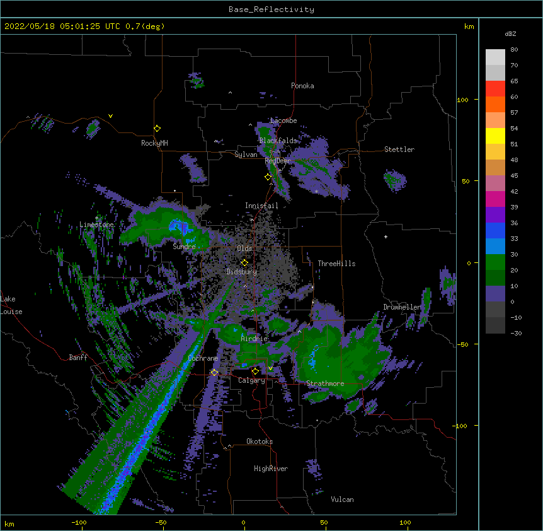
Task: Click the white plus marker north of Drumheller
Action: (386, 236)
